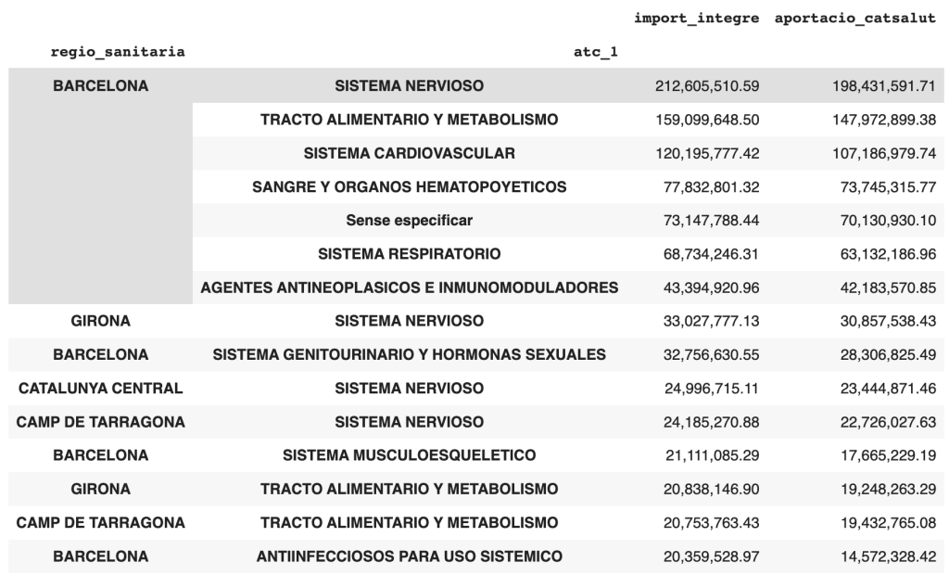Select the CATALUNYA CENTRAL region cell
Image resolution: width=949 pixels, height=575 pixels.
[x=100, y=389]
